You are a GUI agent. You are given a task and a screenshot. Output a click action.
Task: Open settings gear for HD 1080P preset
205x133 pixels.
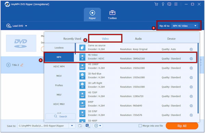click(191, 68)
